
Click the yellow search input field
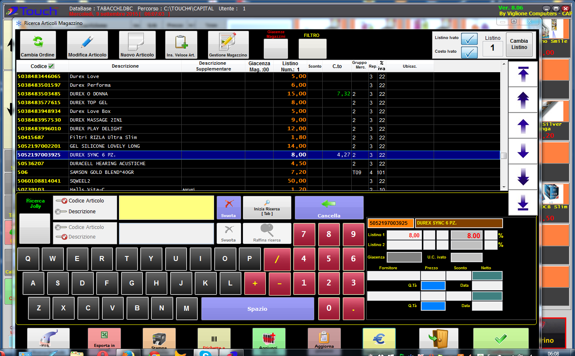[x=167, y=208]
